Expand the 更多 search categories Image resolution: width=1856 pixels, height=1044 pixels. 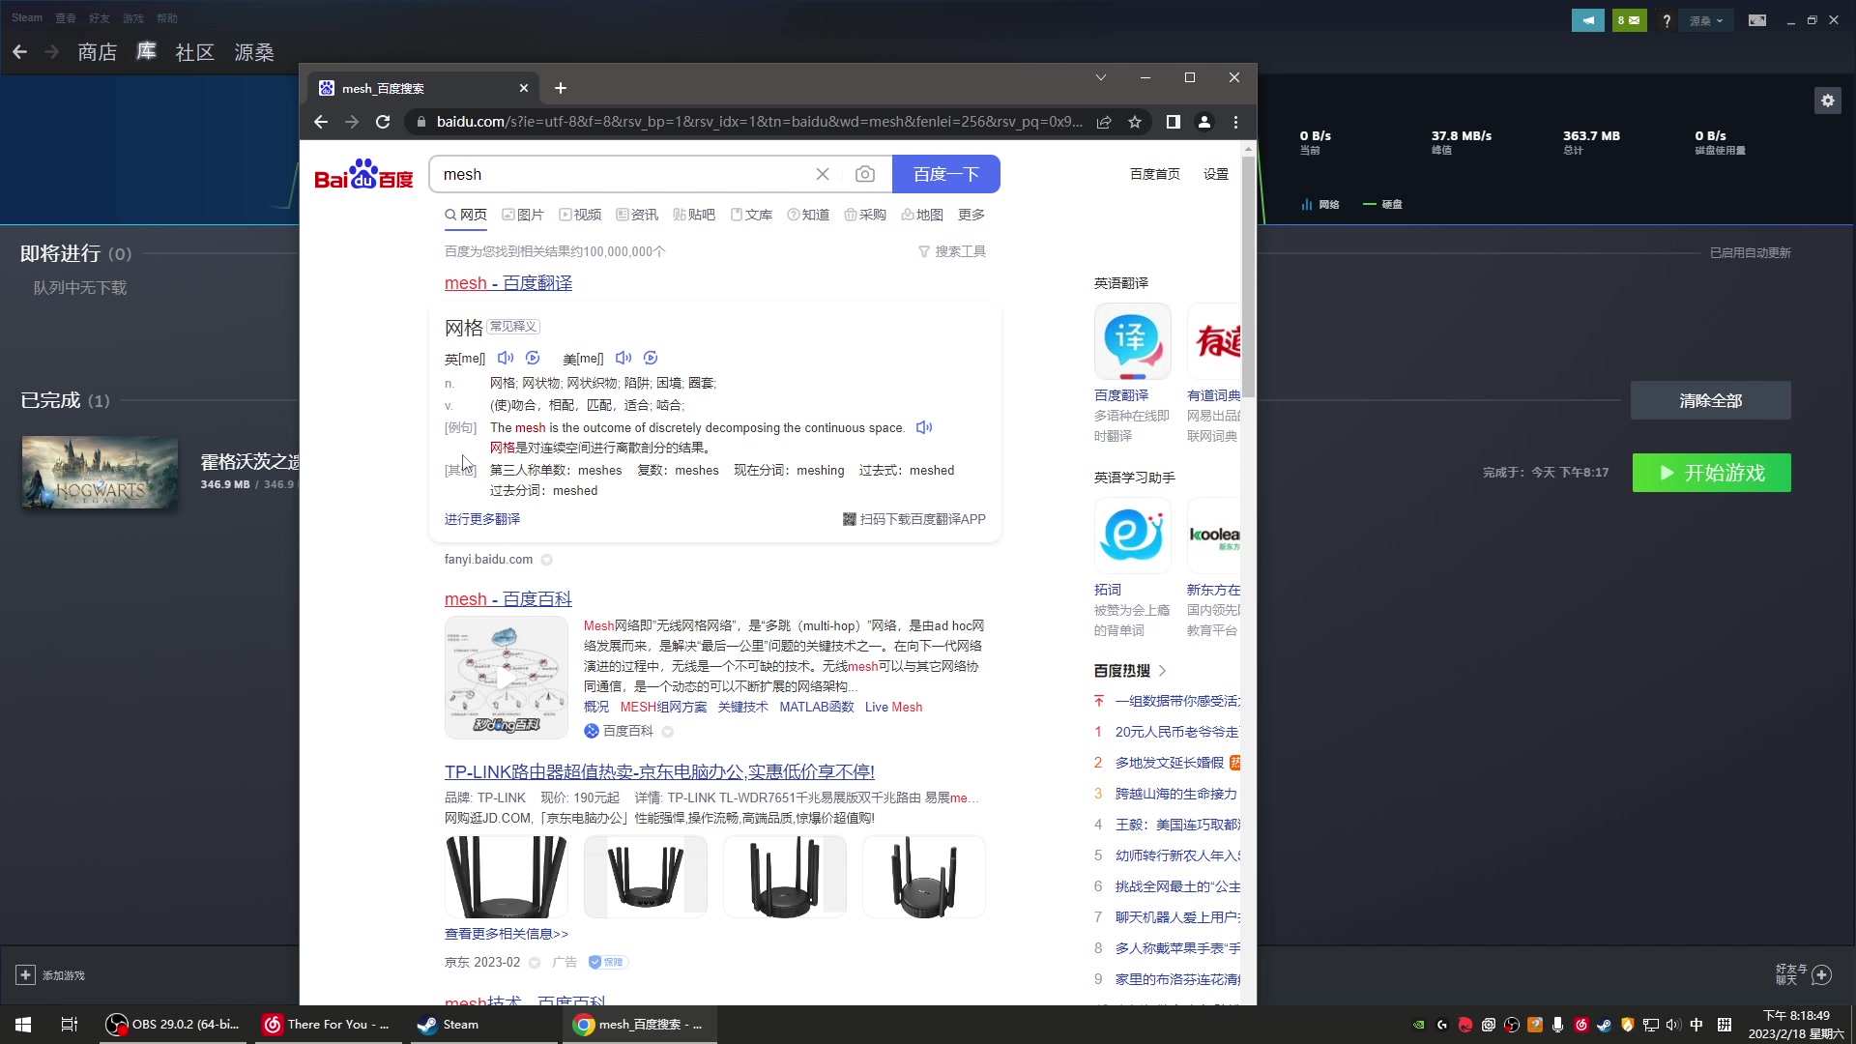[971, 215]
